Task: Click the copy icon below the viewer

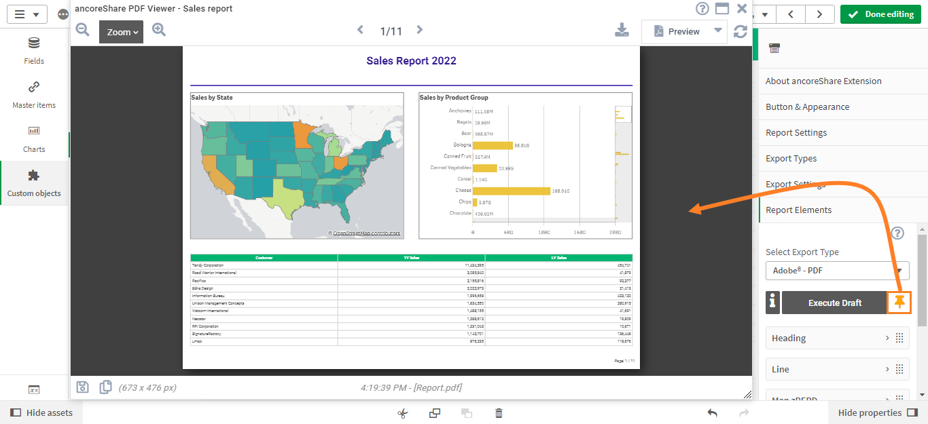Action: click(105, 387)
